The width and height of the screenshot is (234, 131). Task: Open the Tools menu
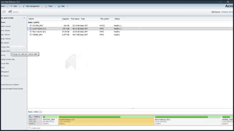pos(50,6)
